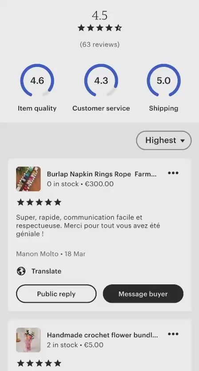Select the 5.0 Shipping rating gauge
This screenshot has width=199, height=371.
click(x=163, y=80)
